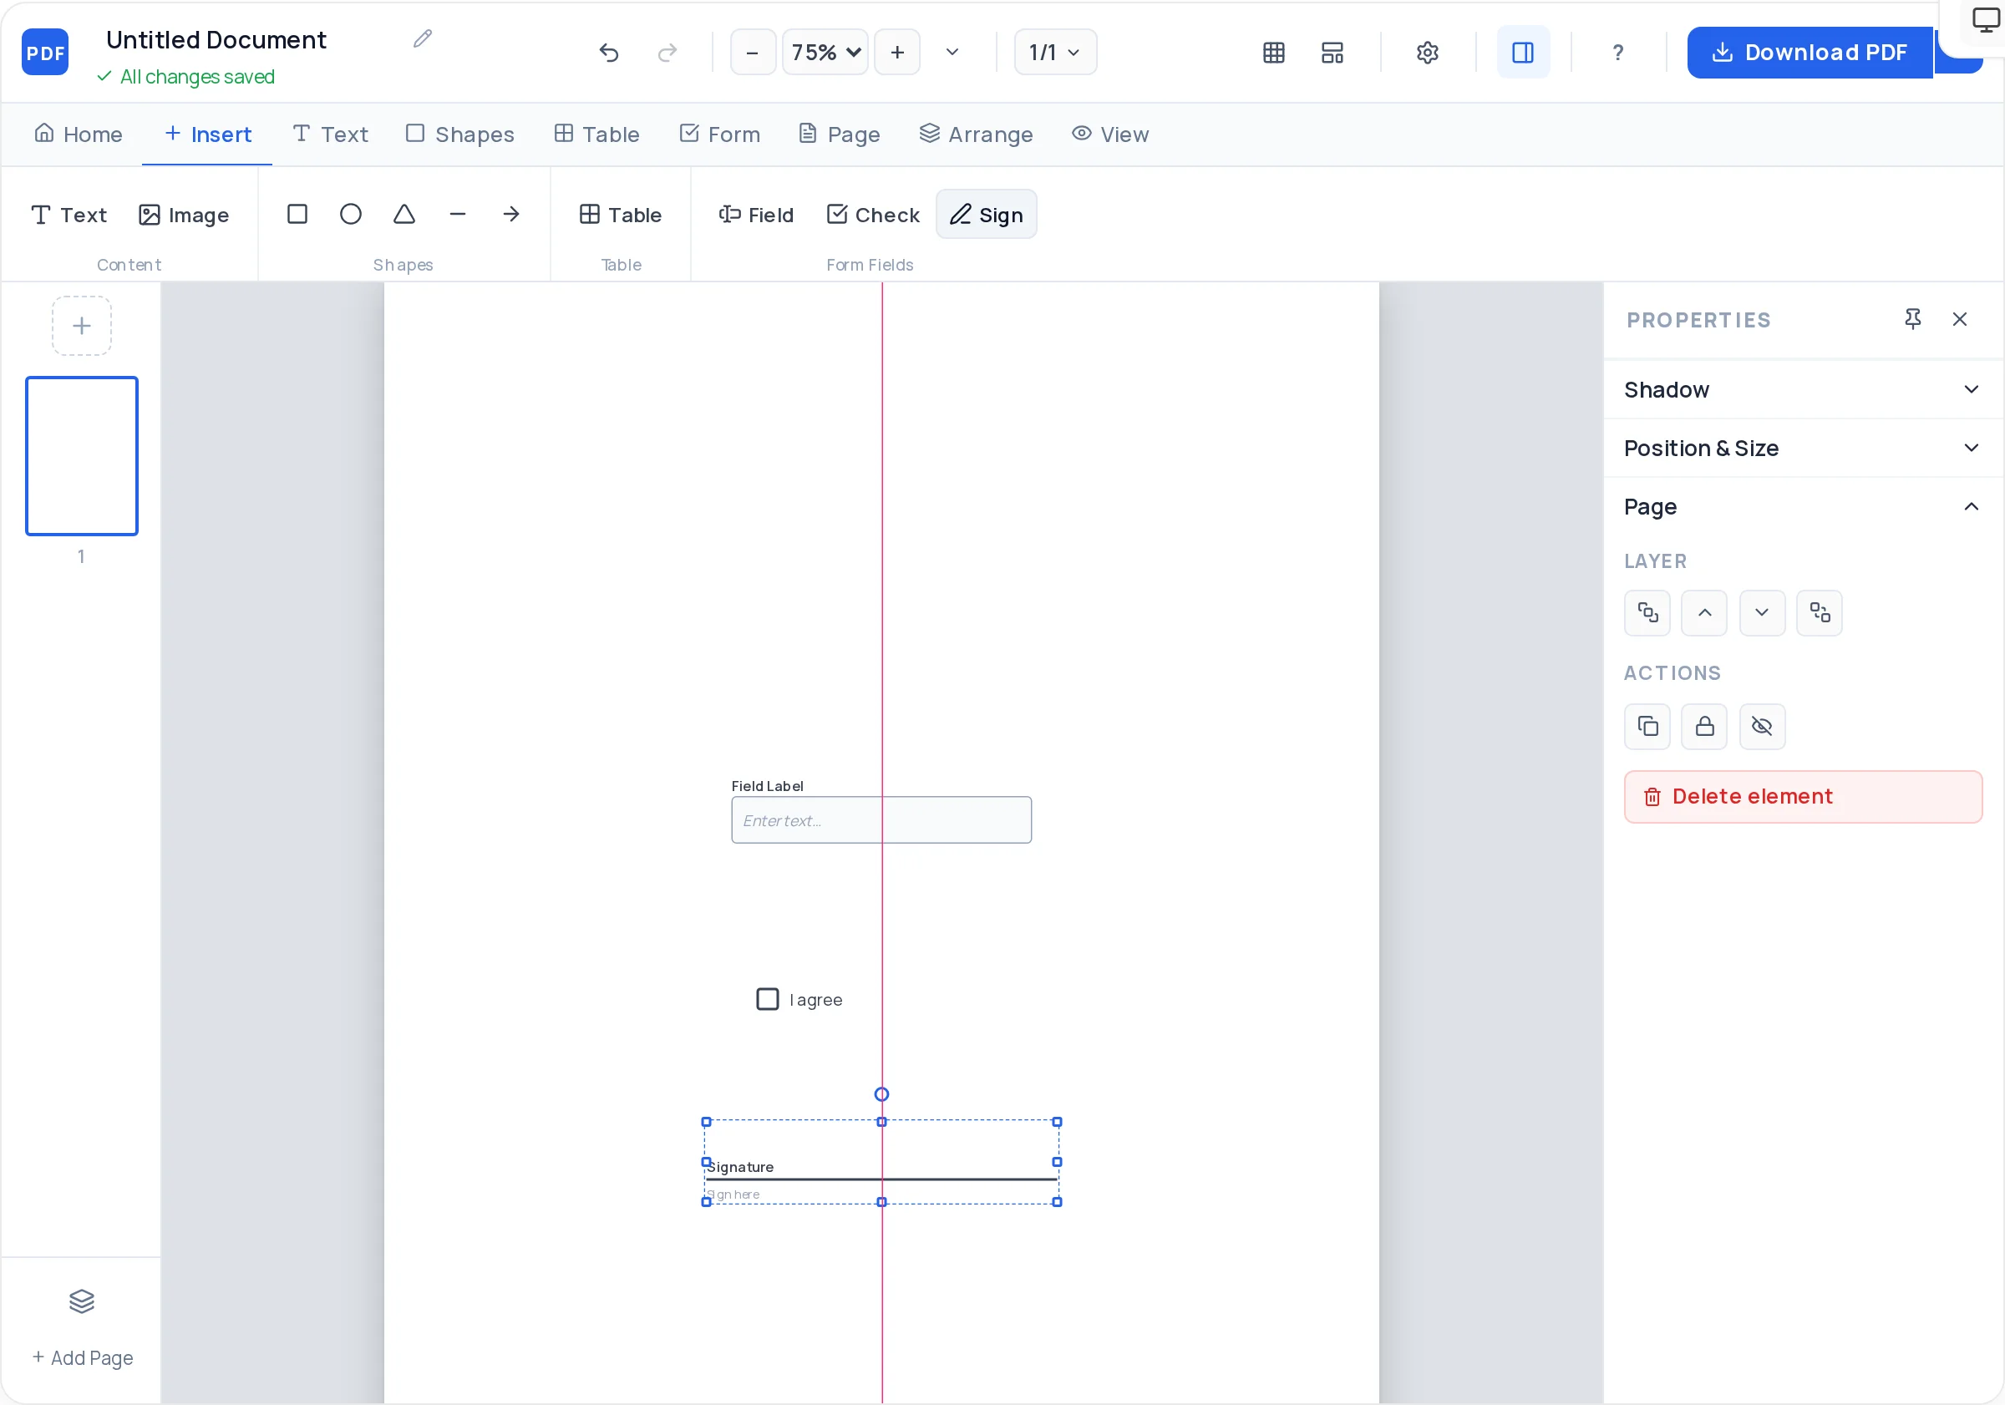Open the Form tab

720,134
